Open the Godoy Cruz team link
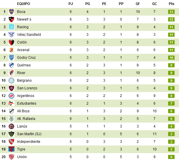179x164 pixels. (x=26, y=58)
